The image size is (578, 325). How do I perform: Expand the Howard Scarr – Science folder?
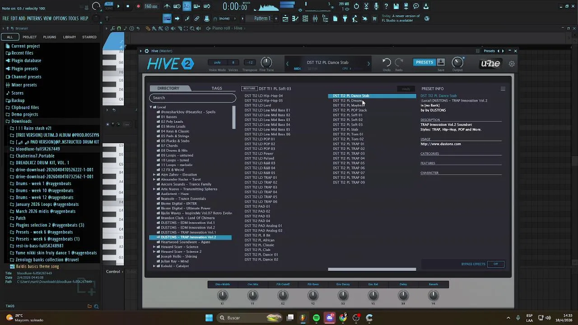pyautogui.click(x=154, y=247)
